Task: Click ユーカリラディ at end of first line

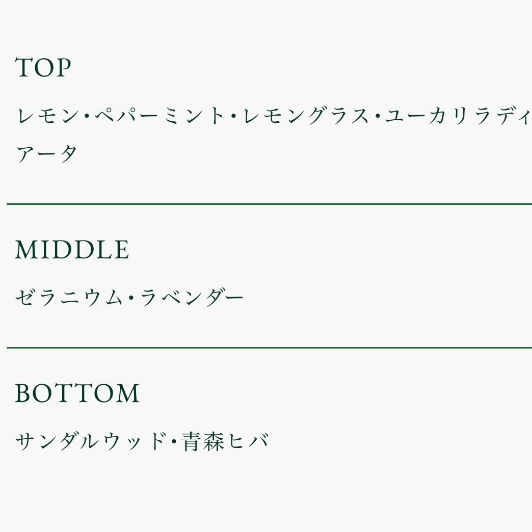Action: 458,117
